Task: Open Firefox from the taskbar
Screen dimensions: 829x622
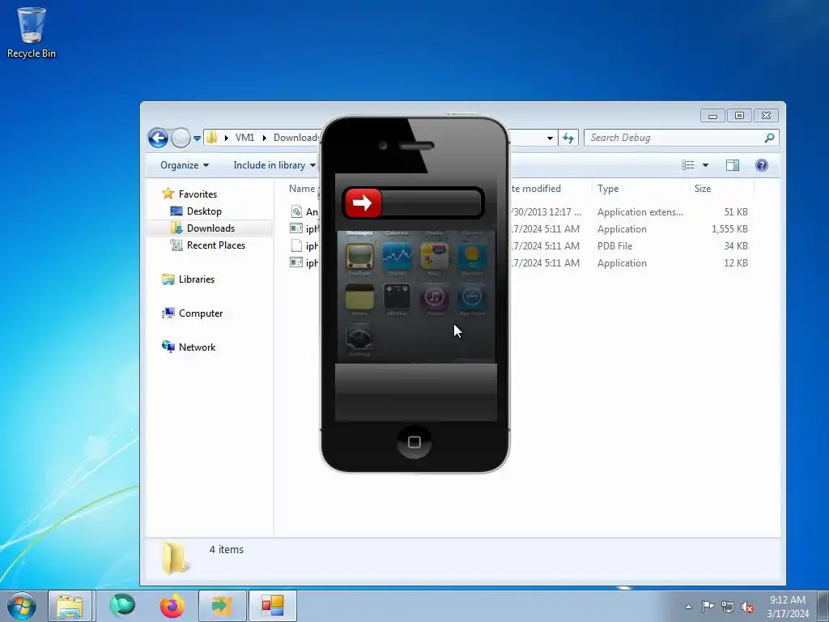Action: 172,606
